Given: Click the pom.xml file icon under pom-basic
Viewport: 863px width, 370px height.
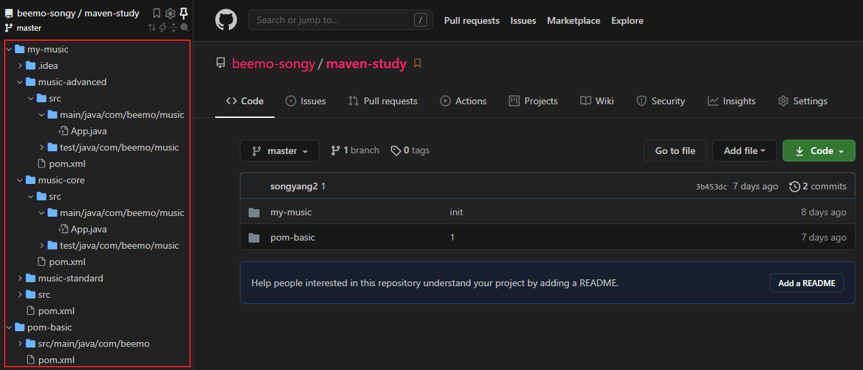Looking at the screenshot, I should (x=31, y=360).
